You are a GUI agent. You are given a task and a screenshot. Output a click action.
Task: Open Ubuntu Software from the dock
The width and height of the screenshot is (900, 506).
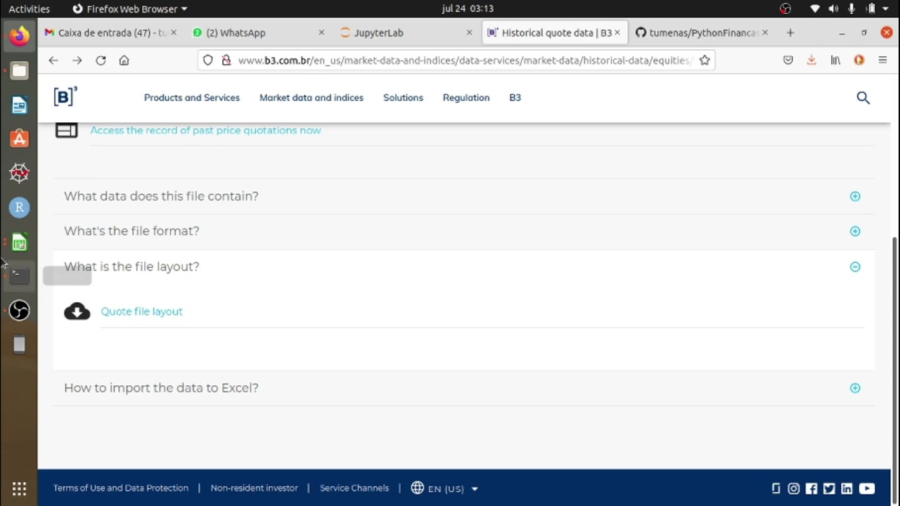19,138
